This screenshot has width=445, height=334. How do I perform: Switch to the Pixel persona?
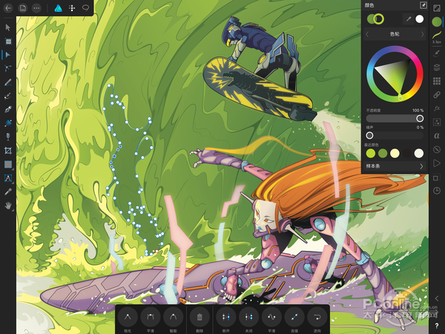click(x=72, y=8)
